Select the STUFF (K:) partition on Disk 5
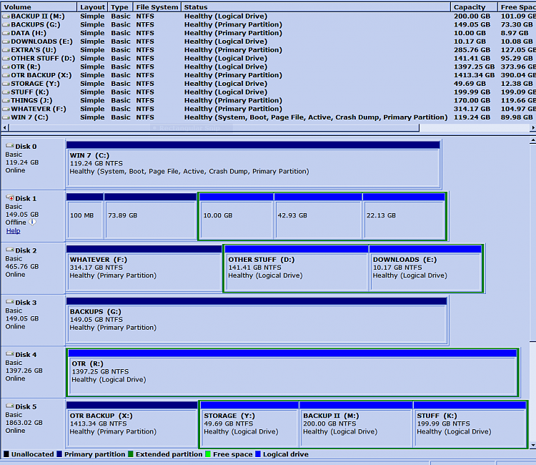This screenshot has height=465, width=536. pyautogui.click(x=470, y=424)
